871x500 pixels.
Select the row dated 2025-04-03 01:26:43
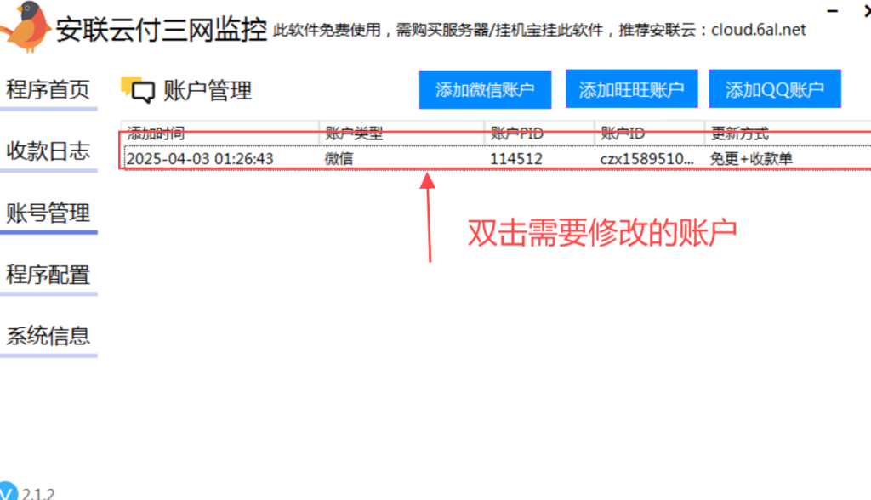(x=497, y=158)
